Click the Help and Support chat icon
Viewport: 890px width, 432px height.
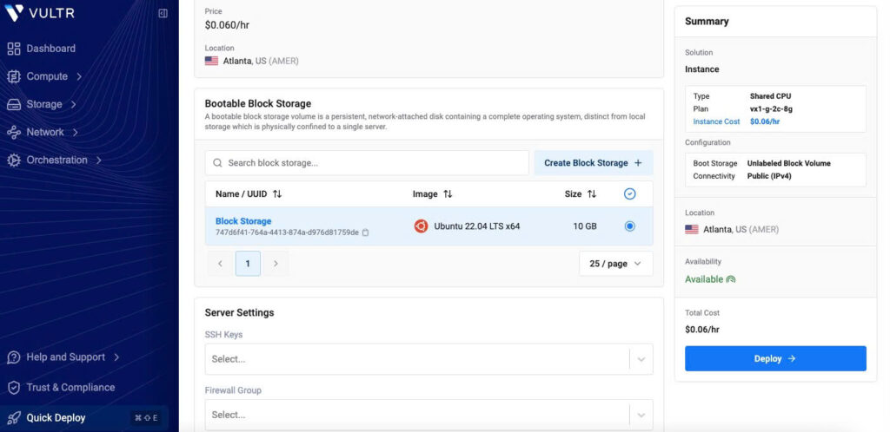[x=14, y=357]
